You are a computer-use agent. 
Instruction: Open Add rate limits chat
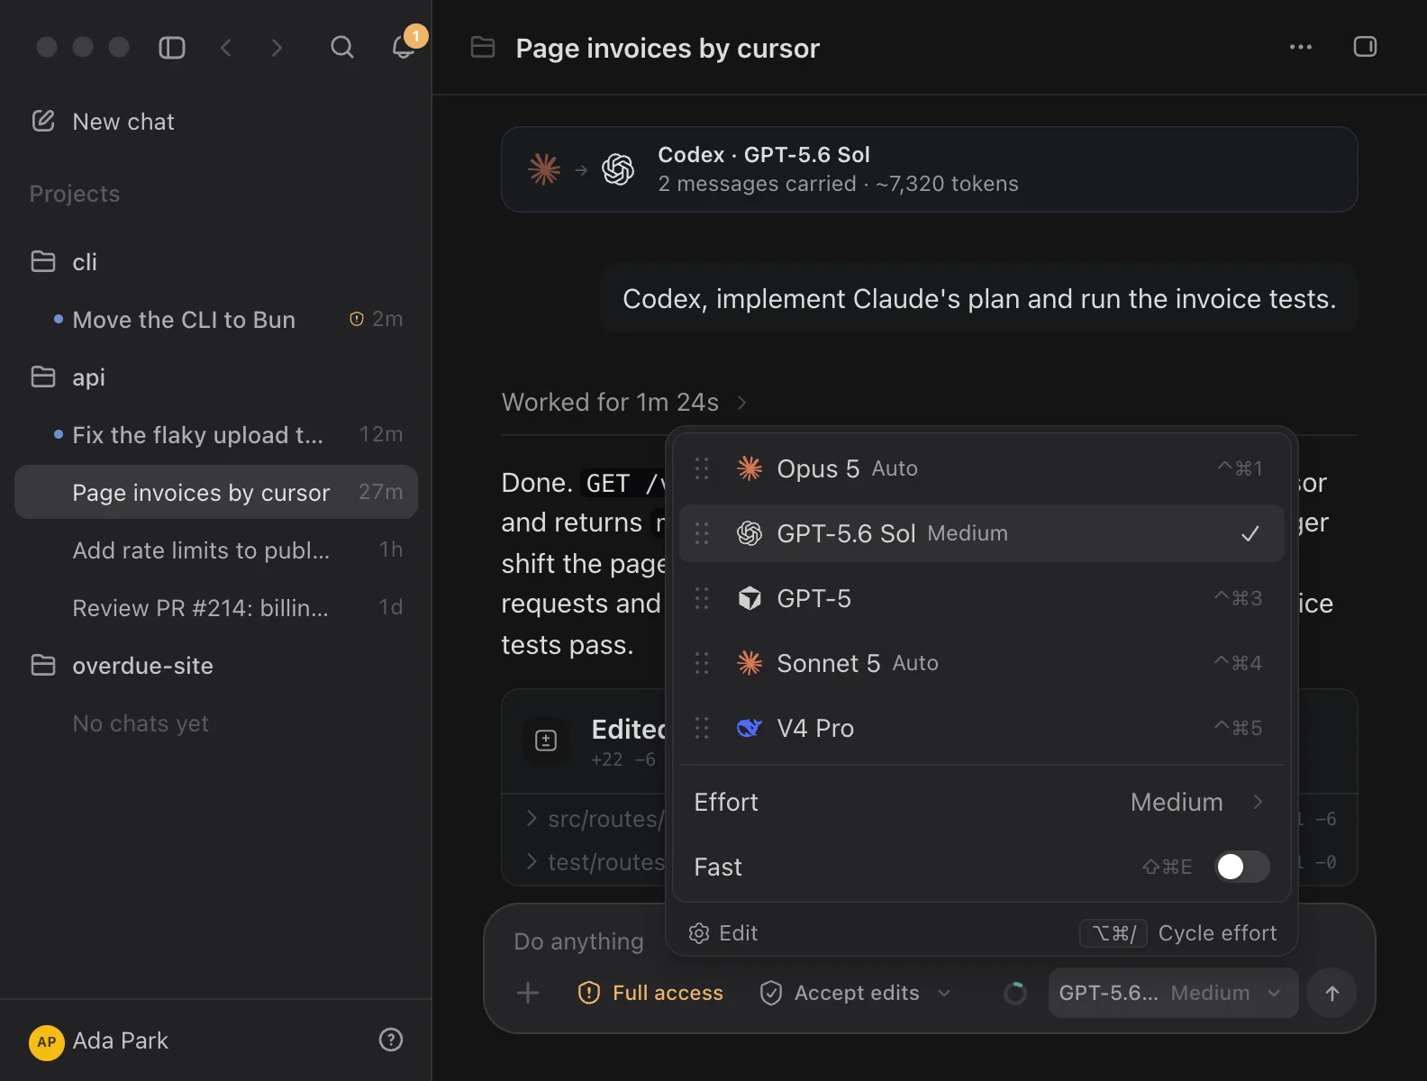216,550
